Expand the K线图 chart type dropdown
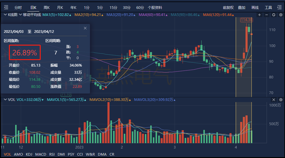Viewport: 285px width, 158px height. (x=20, y=14)
